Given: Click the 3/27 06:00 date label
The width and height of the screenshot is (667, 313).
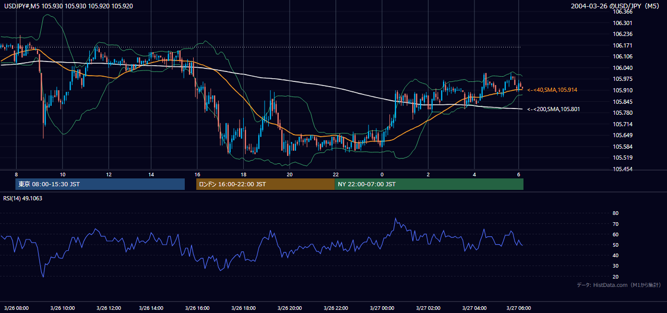Looking at the screenshot, I should click(519, 308).
